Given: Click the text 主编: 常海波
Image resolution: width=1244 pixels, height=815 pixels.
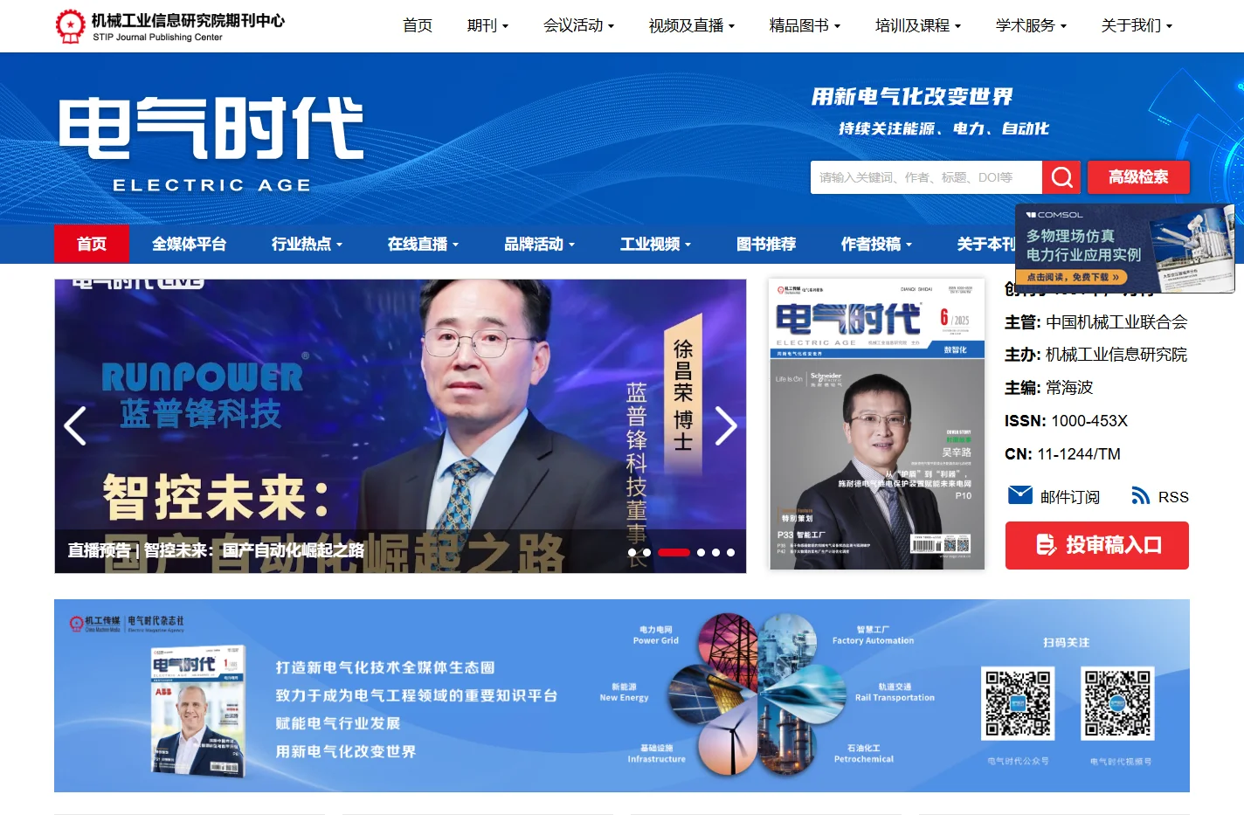Looking at the screenshot, I should point(1048,388).
